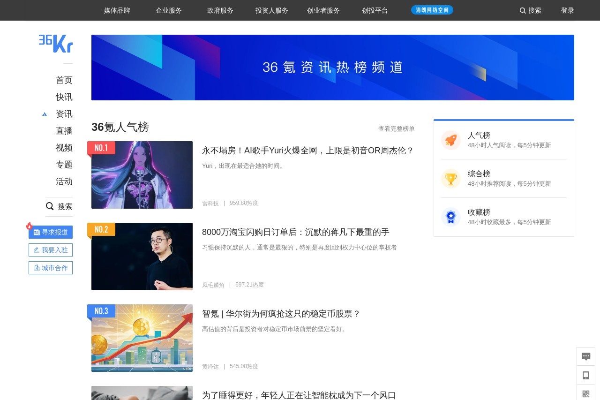Go to 首页 in sidebar
Image resolution: width=600 pixels, height=400 pixels.
tap(64, 80)
